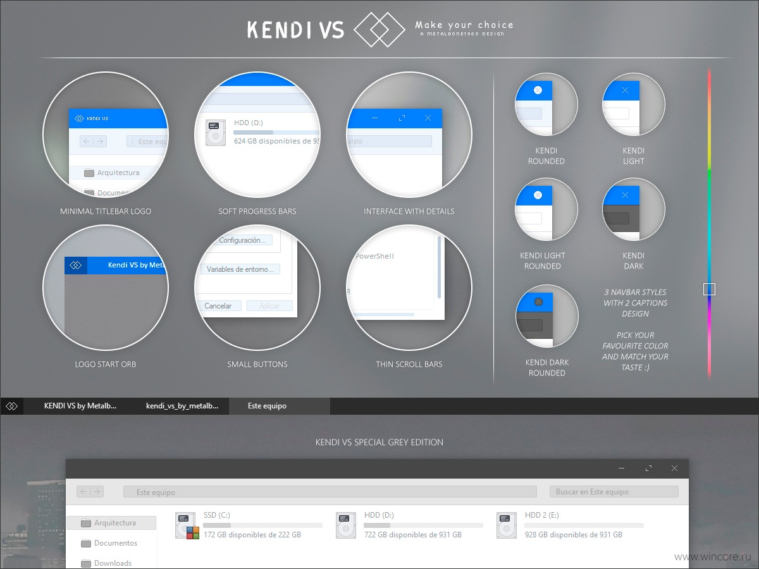Close the grey edition explorer window
The image size is (759, 569).
(675, 468)
